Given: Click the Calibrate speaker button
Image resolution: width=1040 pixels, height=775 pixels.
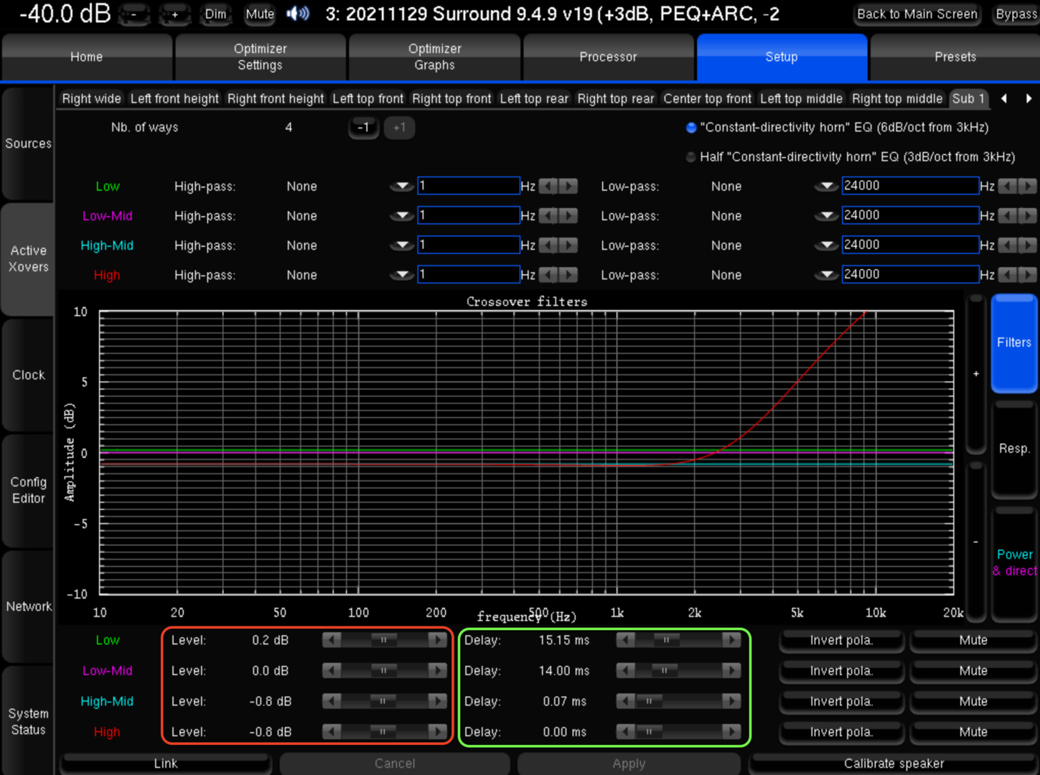Looking at the screenshot, I should click(x=894, y=764).
